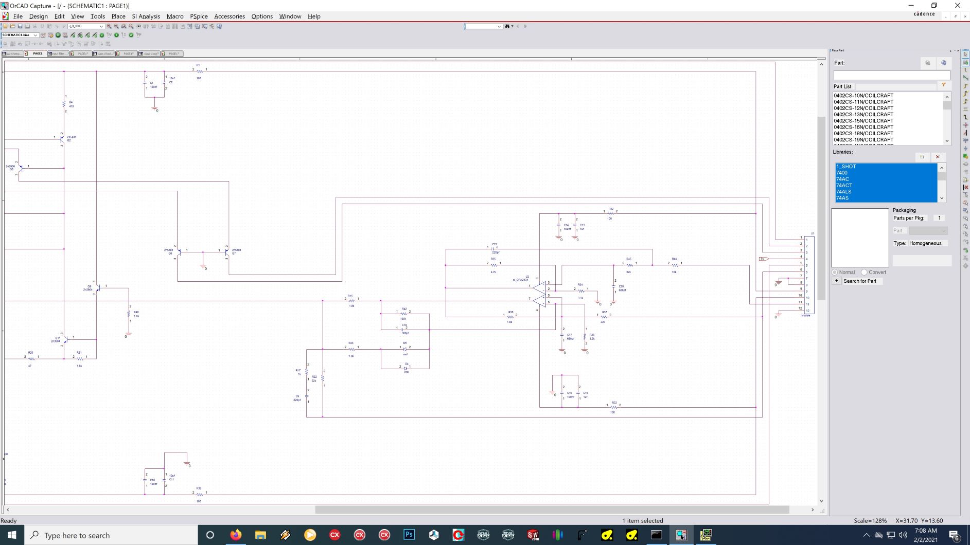Click the New Simulation Profile icon
The height and width of the screenshot is (545, 970).
pyautogui.click(x=43, y=35)
